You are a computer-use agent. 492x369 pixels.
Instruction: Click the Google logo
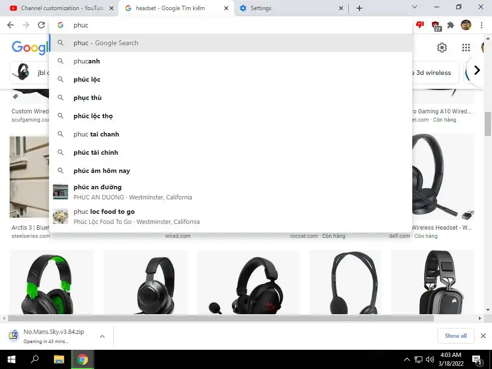30,48
